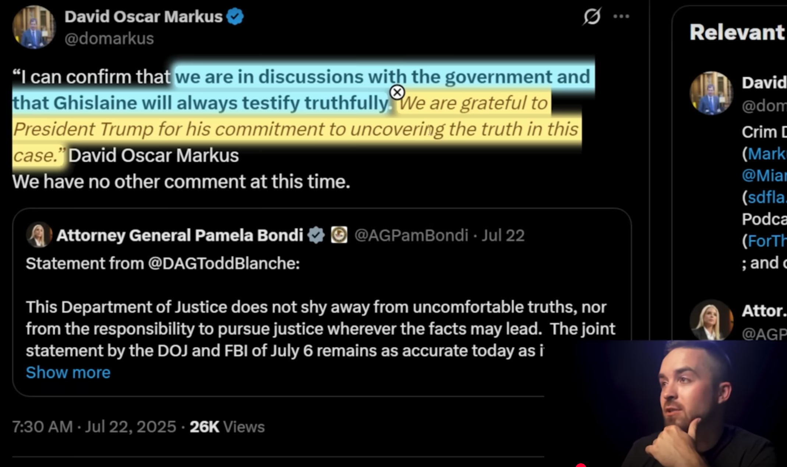Open Pamela Bondi's avatar in the quoted tweet
Image resolution: width=787 pixels, height=467 pixels.
(39, 235)
